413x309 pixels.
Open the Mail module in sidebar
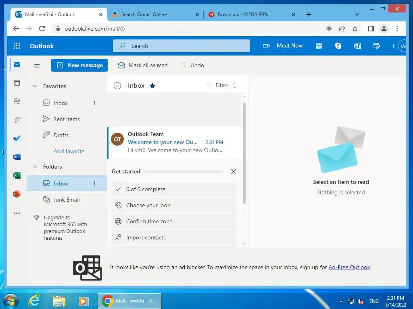[17, 65]
